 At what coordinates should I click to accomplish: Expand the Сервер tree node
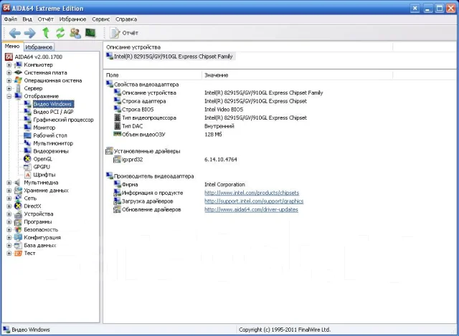tap(9, 88)
